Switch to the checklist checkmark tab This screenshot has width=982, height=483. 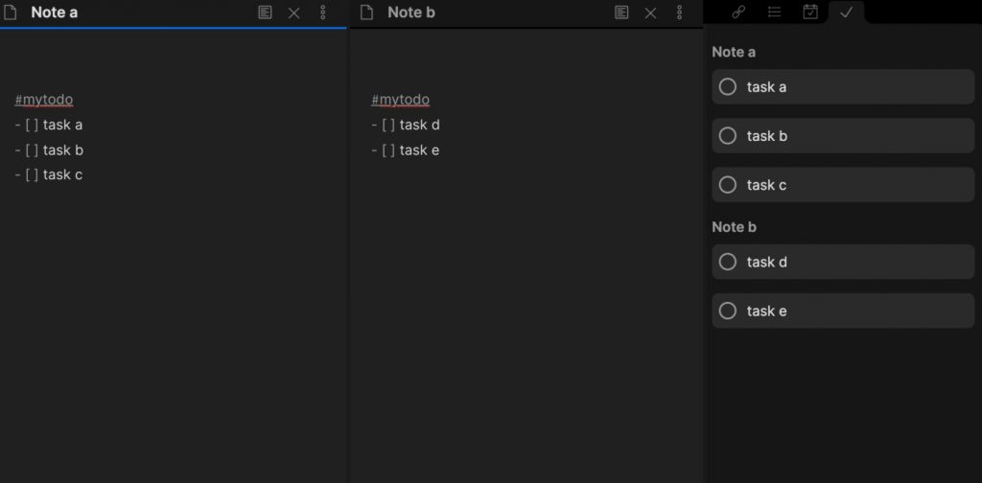[x=846, y=11]
